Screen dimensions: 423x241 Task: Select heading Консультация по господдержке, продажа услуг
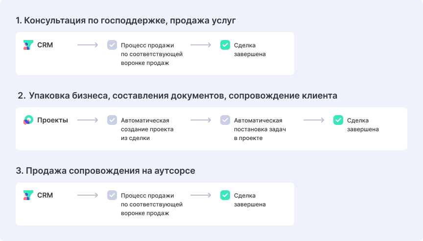[126, 20]
